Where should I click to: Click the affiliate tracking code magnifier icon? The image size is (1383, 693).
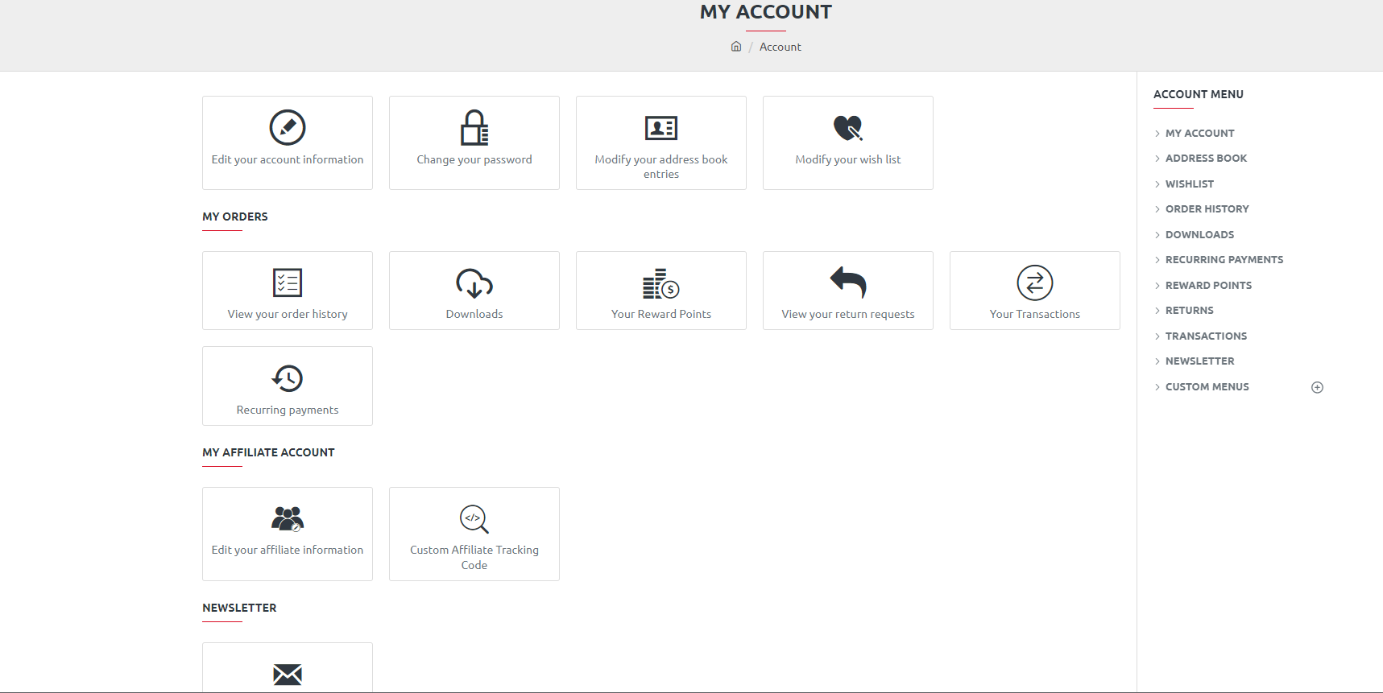point(474,519)
